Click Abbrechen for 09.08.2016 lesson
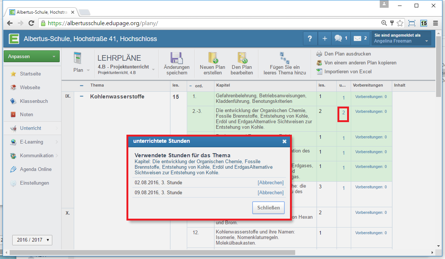 point(271,193)
